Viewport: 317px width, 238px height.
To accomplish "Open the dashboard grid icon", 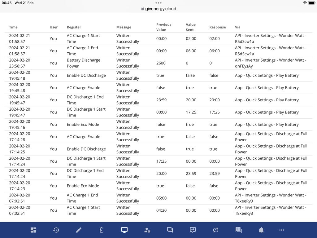I will pos(33,230).
